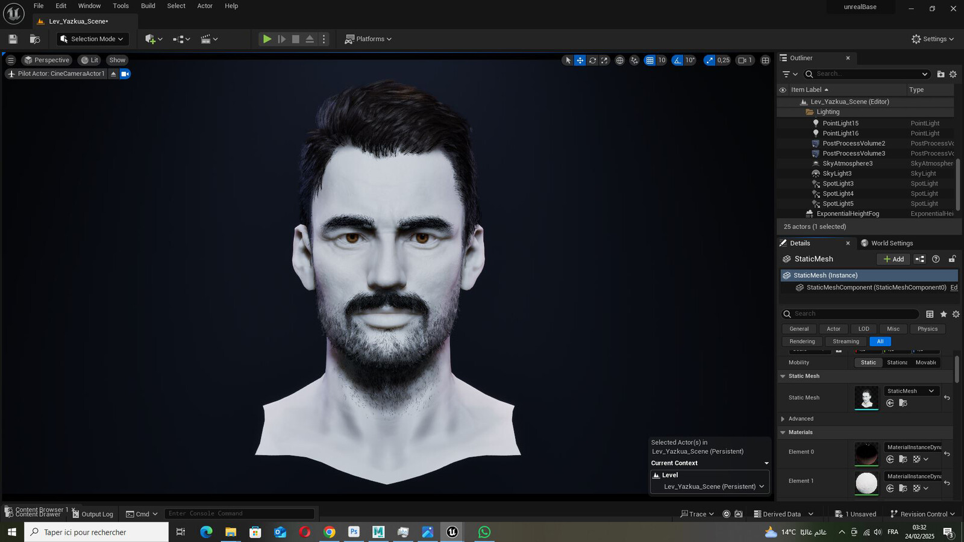The width and height of the screenshot is (964, 542).
Task: Click the Element 0 material thumbnail
Action: tap(866, 454)
